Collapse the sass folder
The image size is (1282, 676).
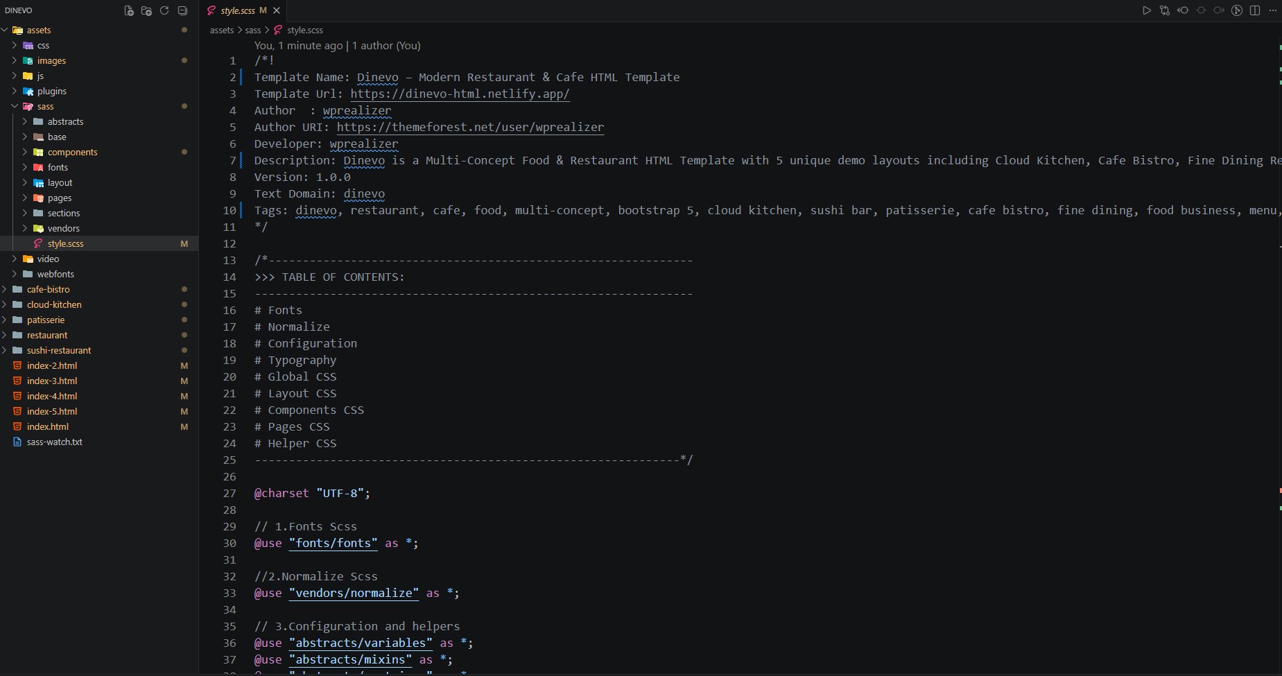[99, 106]
